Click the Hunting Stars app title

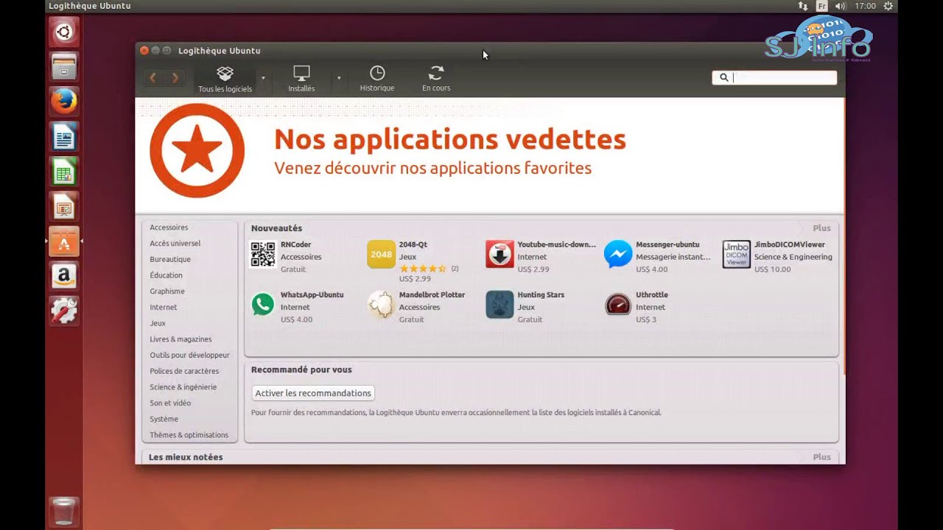coord(541,294)
